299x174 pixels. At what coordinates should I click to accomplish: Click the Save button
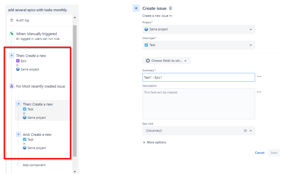click(274, 153)
